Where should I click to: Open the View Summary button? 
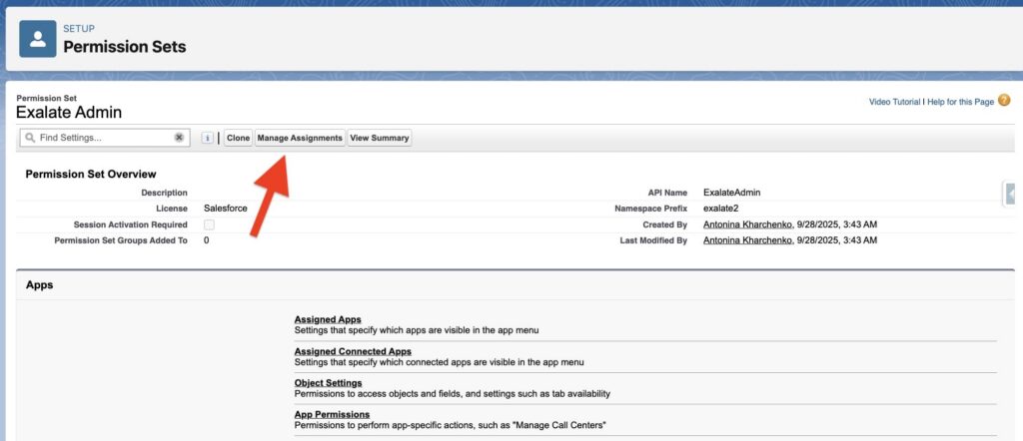pyautogui.click(x=379, y=138)
